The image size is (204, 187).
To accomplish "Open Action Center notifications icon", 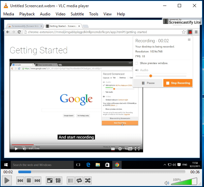I will coord(179,165).
